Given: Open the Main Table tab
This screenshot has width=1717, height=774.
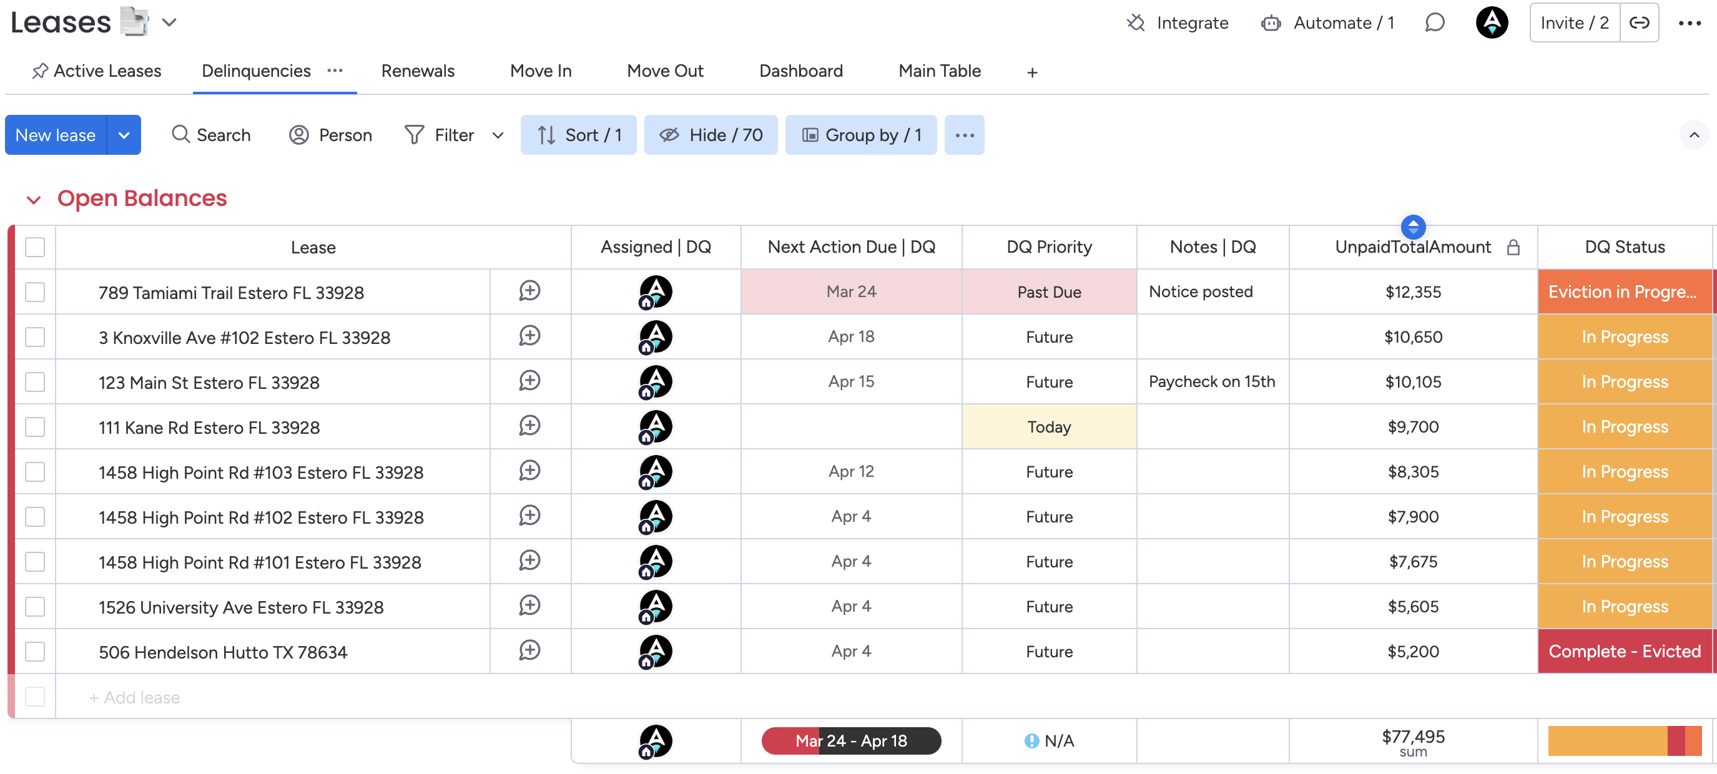Looking at the screenshot, I should click(x=939, y=71).
